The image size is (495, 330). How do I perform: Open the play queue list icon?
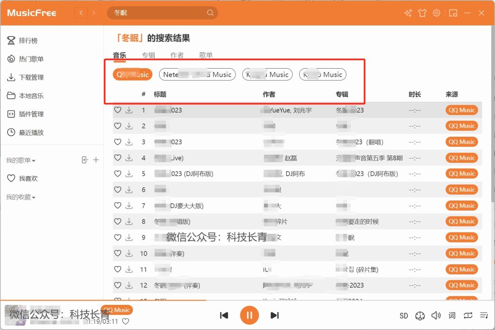(x=483, y=316)
